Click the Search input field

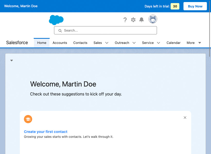tap(105, 30)
